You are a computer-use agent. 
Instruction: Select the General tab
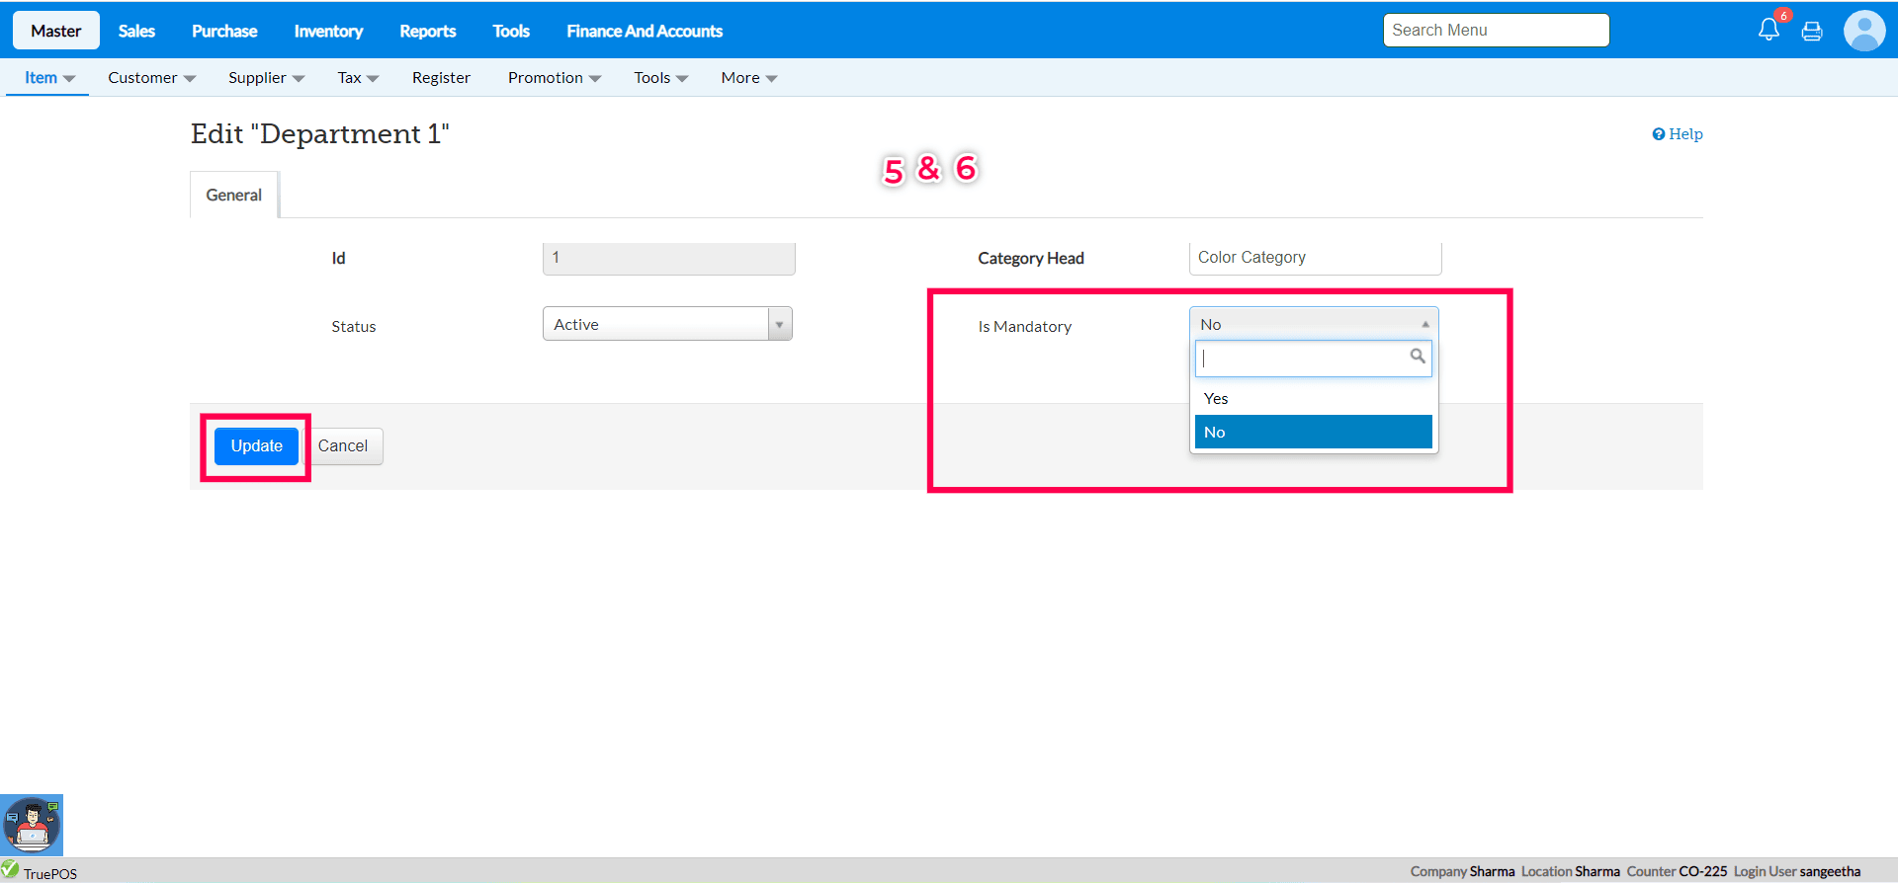pos(234,196)
